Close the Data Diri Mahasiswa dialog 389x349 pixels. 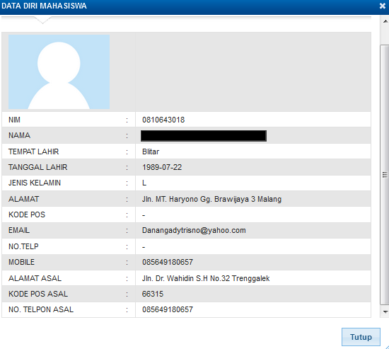(383, 6)
